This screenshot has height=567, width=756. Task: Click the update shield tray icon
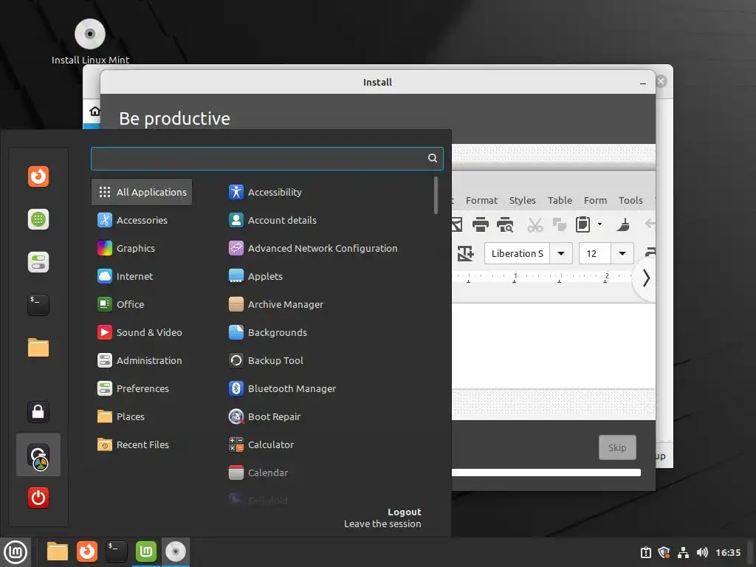pyautogui.click(x=664, y=552)
